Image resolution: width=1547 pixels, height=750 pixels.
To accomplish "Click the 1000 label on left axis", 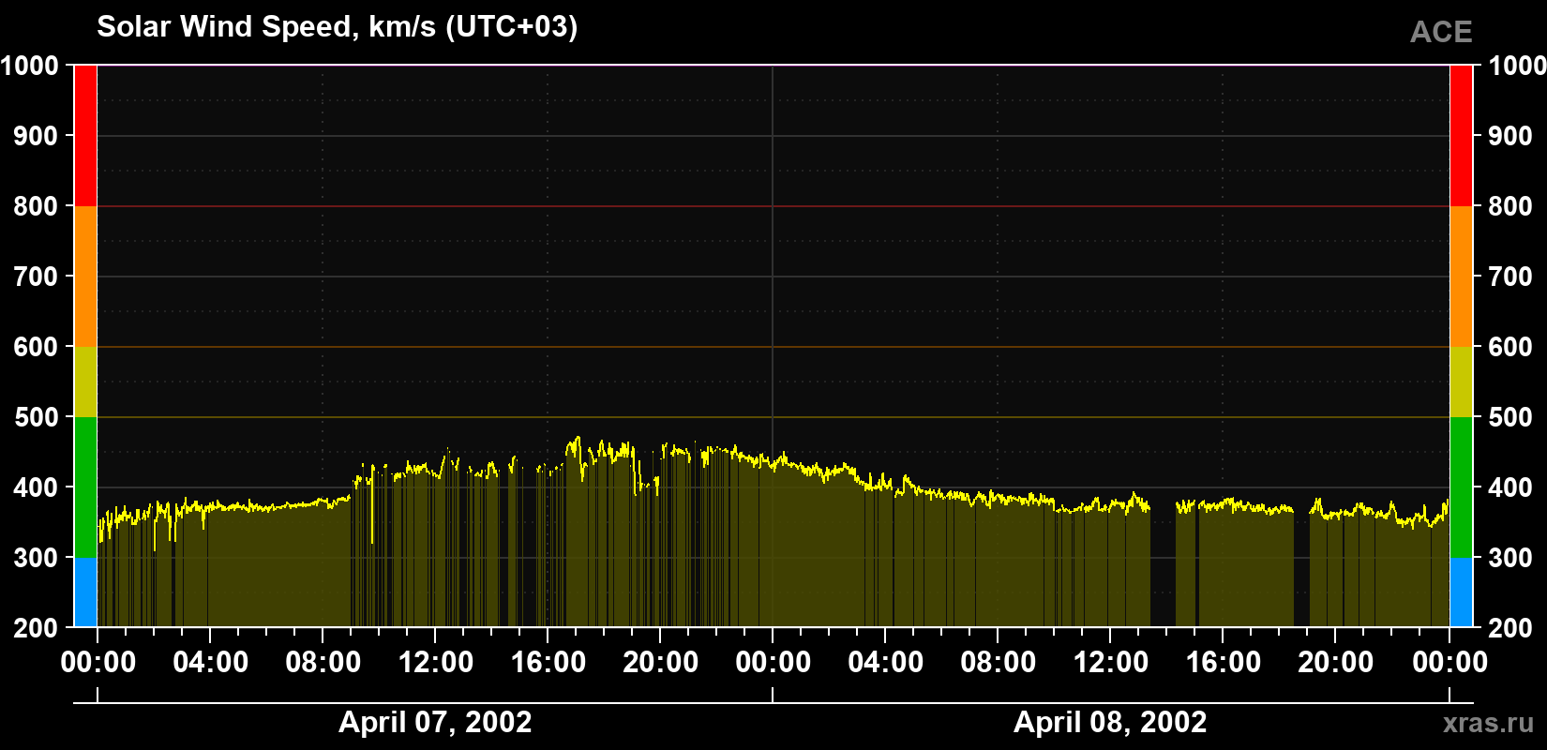I will pyautogui.click(x=30, y=66).
